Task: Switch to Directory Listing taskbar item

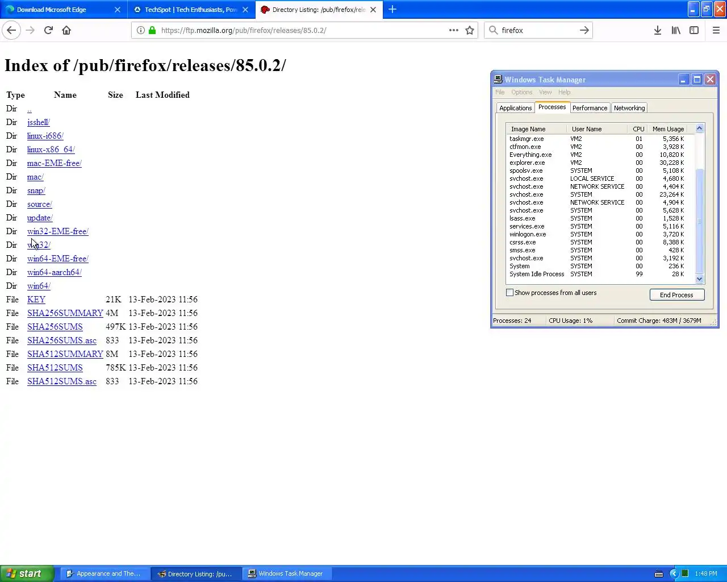Action: point(196,573)
